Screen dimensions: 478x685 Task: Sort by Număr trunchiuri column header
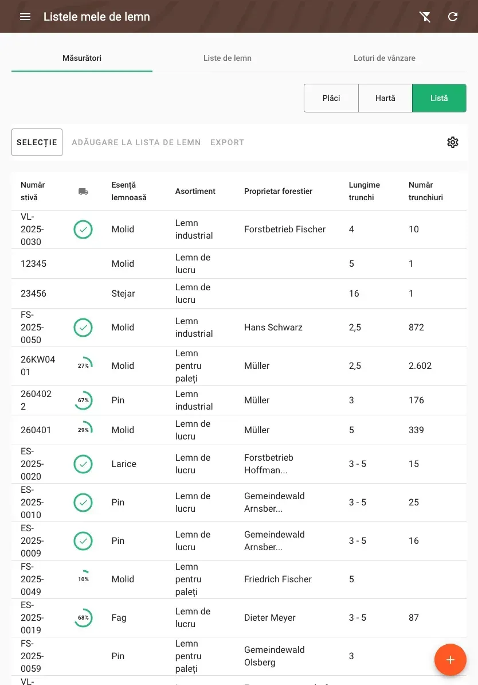(426, 192)
